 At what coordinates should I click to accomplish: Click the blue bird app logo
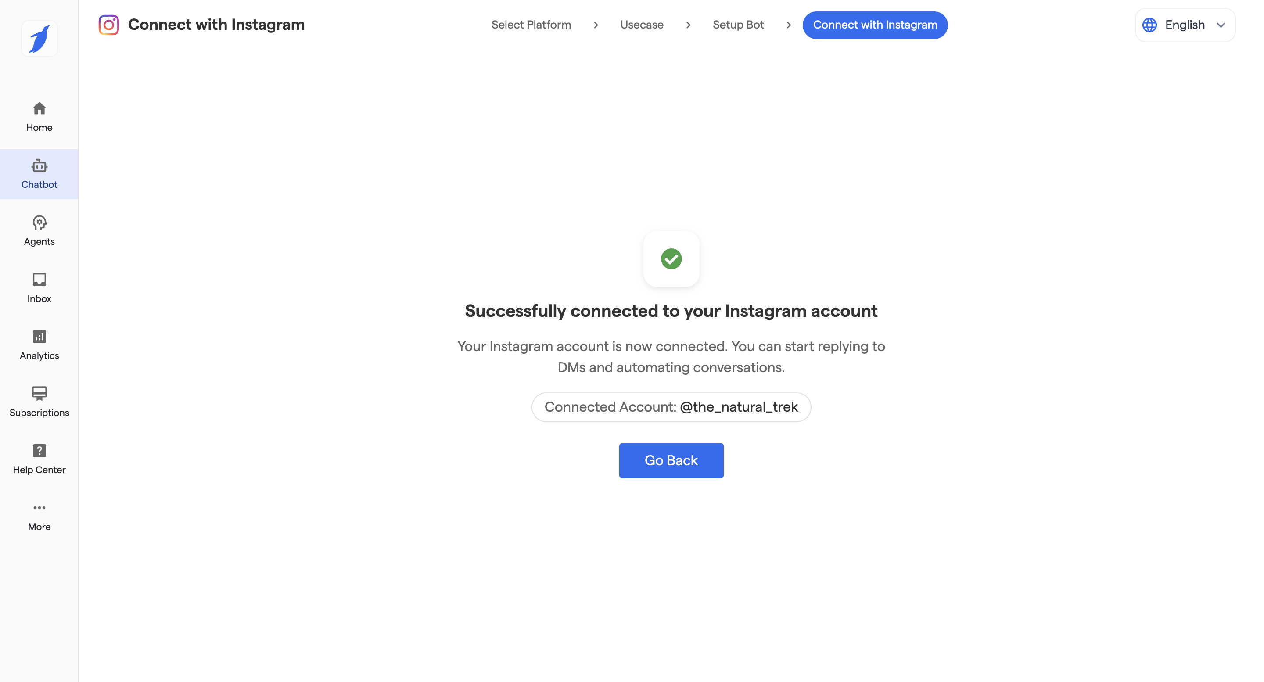click(x=39, y=39)
